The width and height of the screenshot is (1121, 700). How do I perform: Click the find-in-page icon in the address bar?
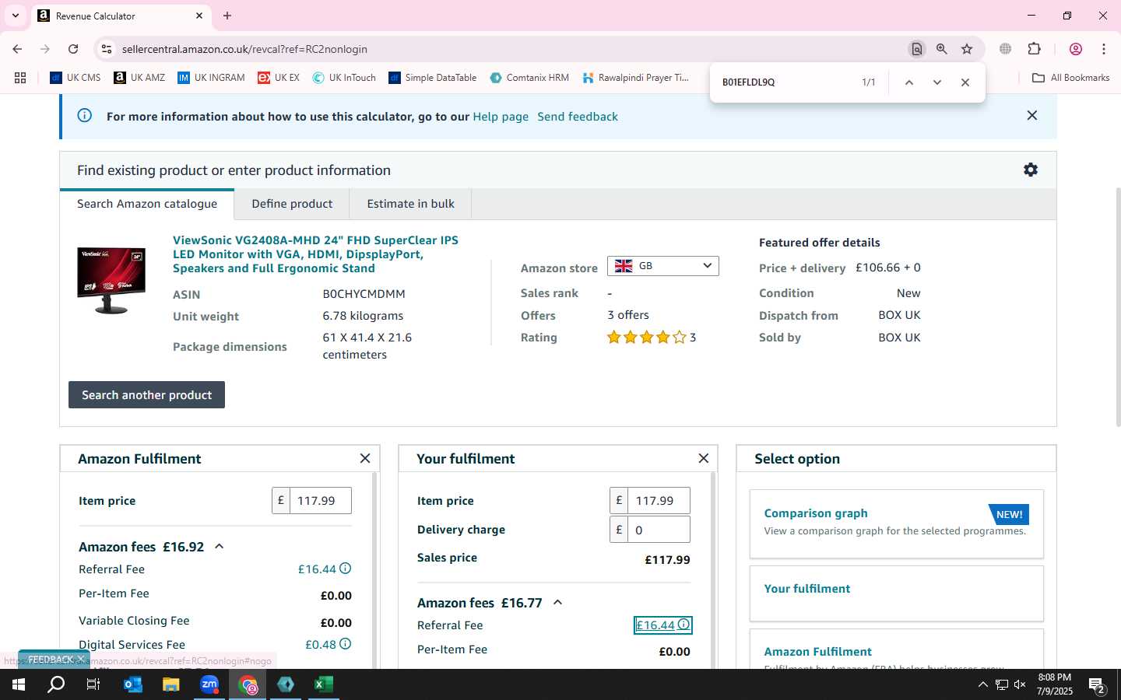[917, 49]
